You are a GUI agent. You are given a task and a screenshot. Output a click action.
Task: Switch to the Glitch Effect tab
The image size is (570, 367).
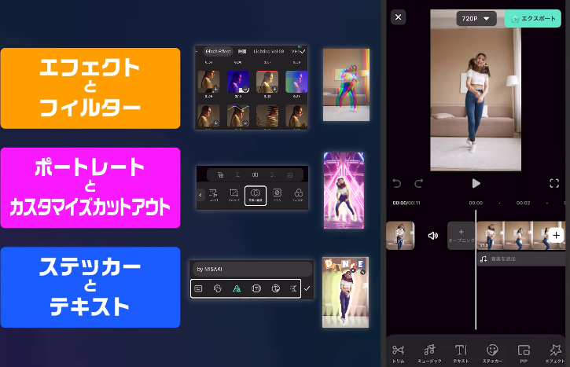(218, 51)
